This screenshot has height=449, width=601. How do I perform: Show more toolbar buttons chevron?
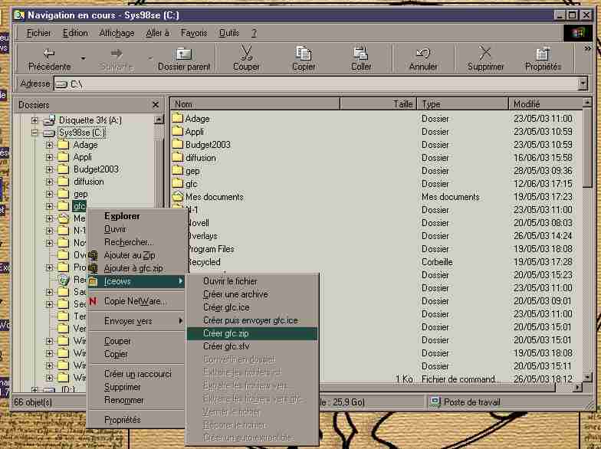tap(587, 49)
